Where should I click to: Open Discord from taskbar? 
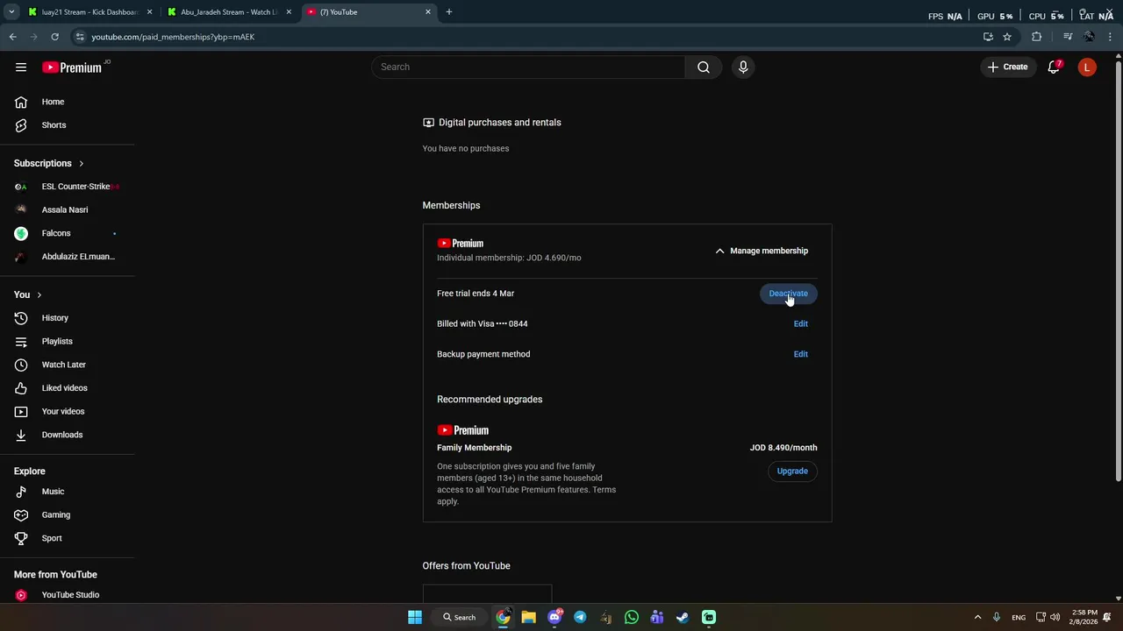554,617
